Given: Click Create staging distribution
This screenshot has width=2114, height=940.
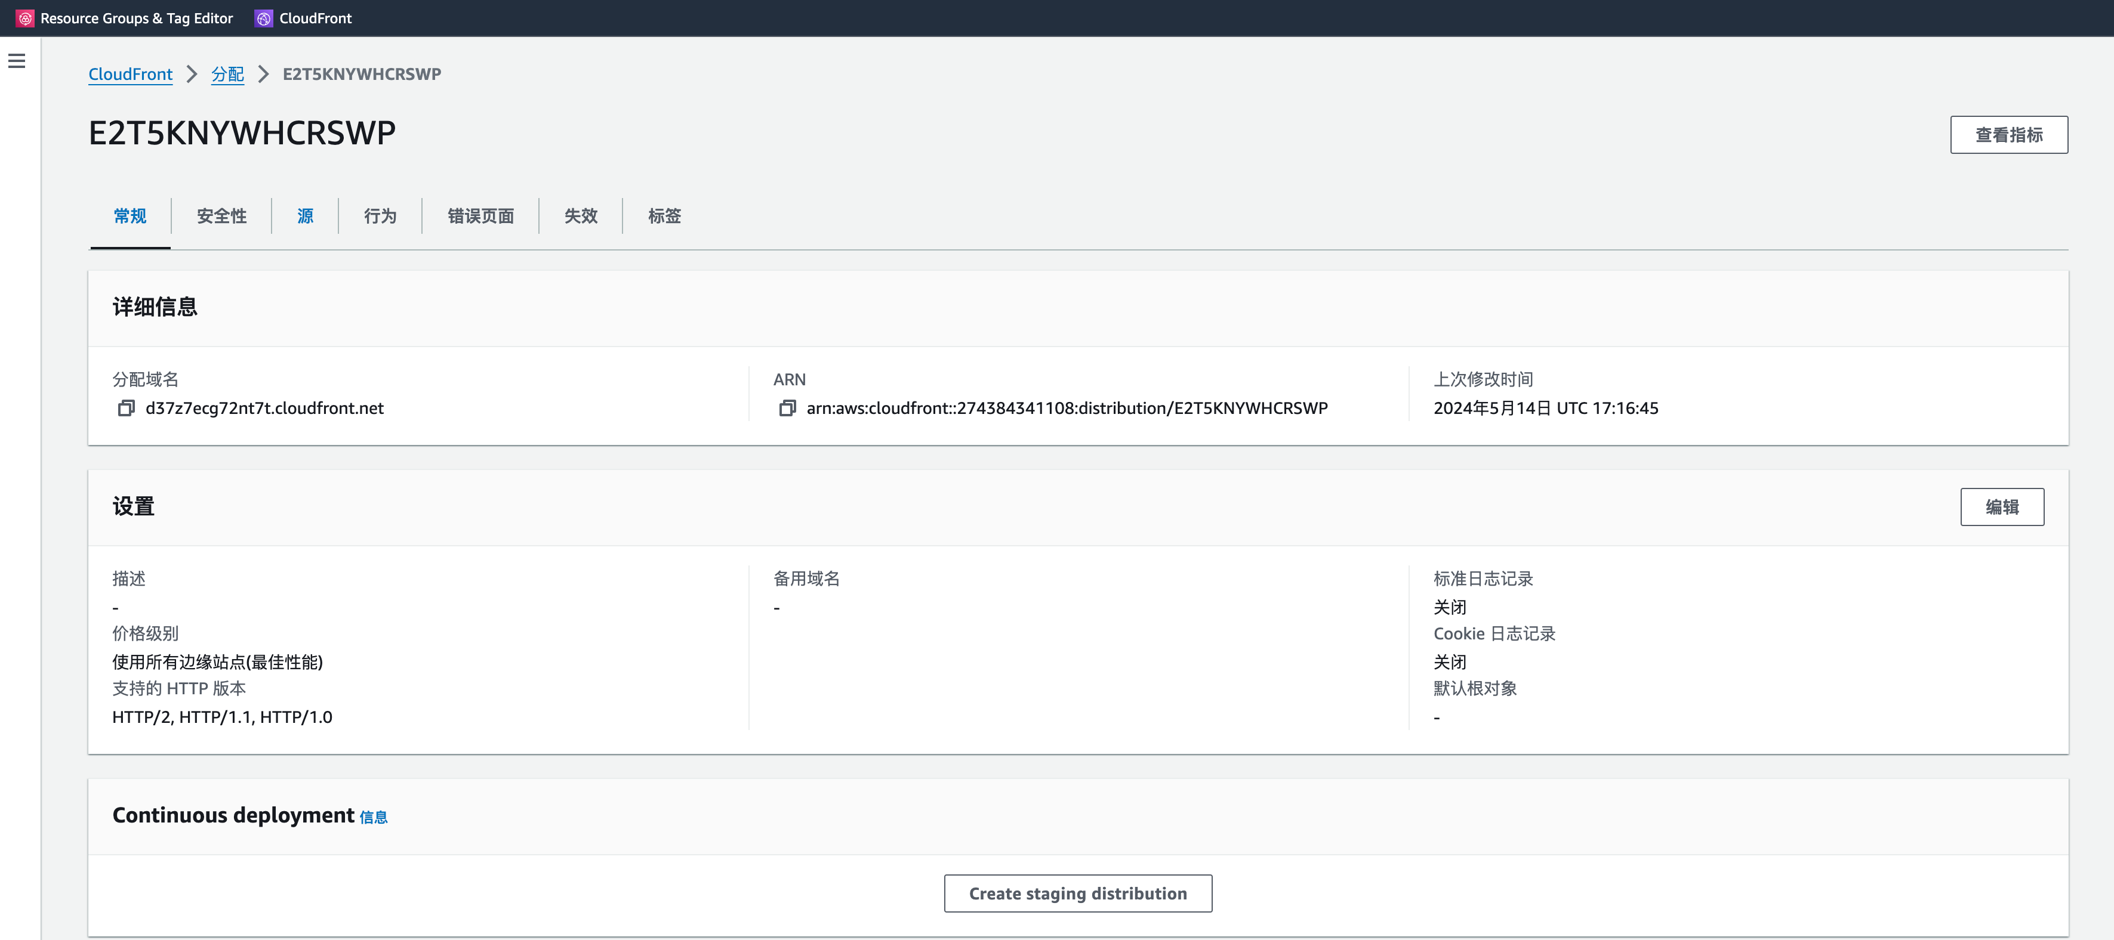Looking at the screenshot, I should (x=1077, y=893).
